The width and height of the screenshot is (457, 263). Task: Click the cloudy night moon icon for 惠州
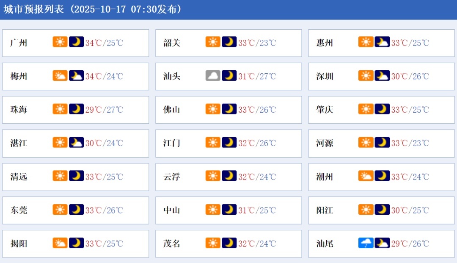(x=382, y=42)
